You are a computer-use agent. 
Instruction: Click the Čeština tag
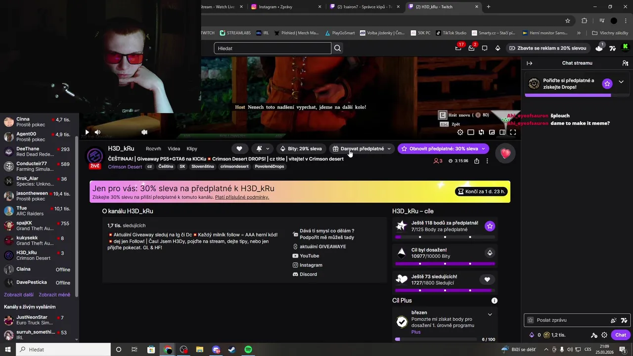[x=166, y=167]
